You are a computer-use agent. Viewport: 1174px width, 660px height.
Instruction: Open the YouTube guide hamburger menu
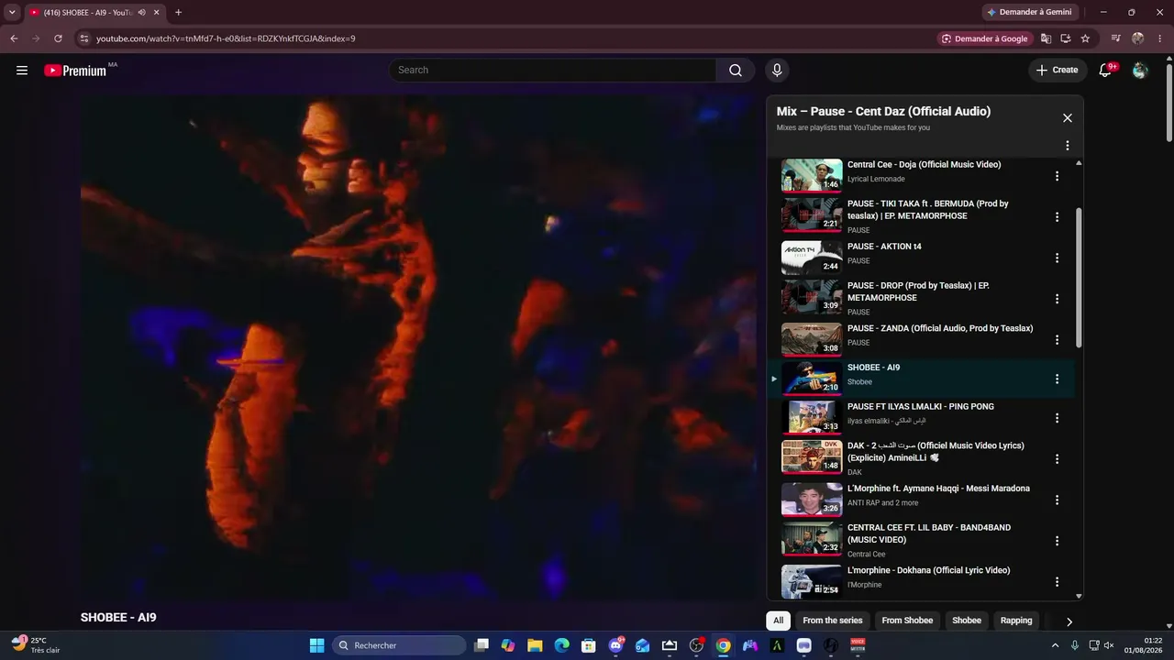(x=22, y=70)
